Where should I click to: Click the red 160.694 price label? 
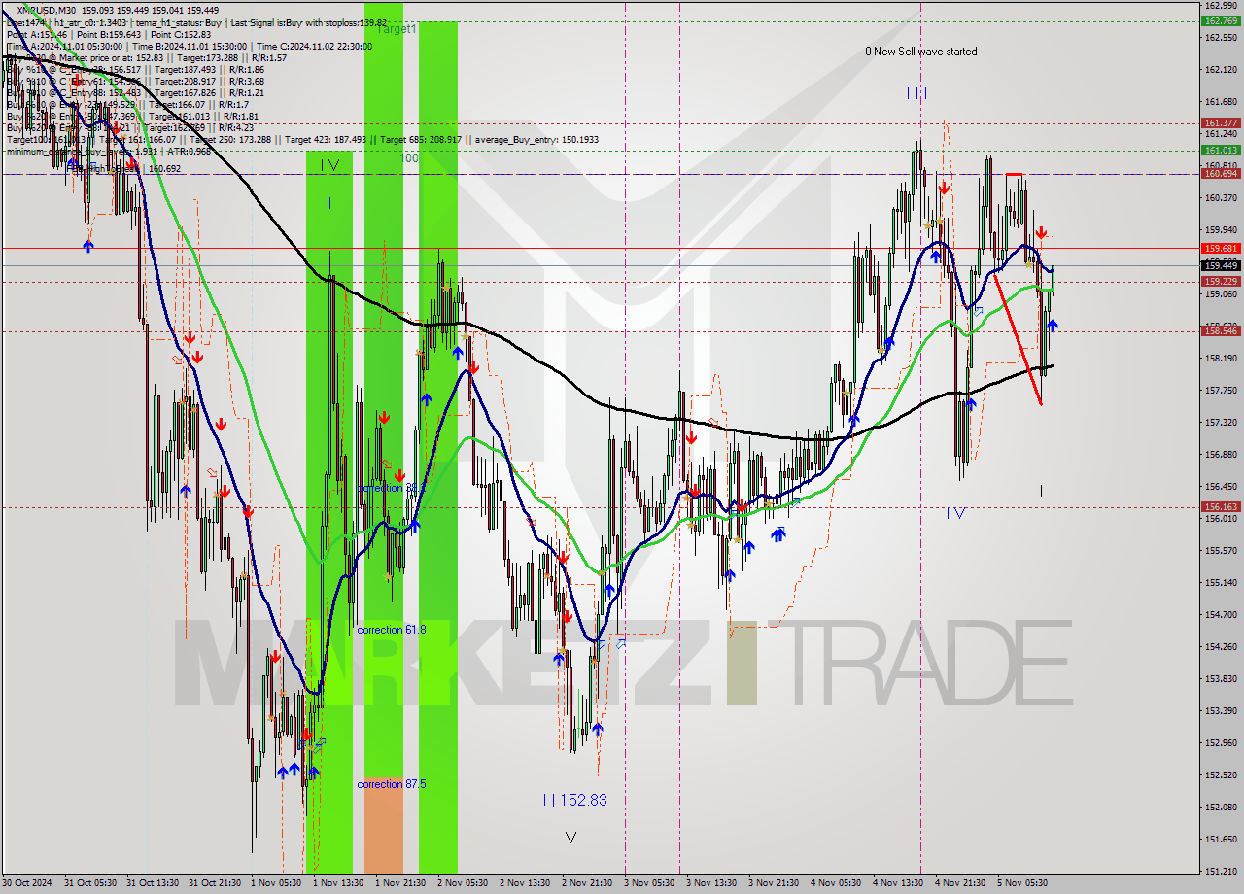[1220, 174]
